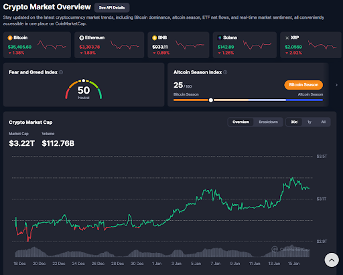Click the BNB logo icon
Image resolution: width=343 pixels, height=275 pixels.
(154, 38)
